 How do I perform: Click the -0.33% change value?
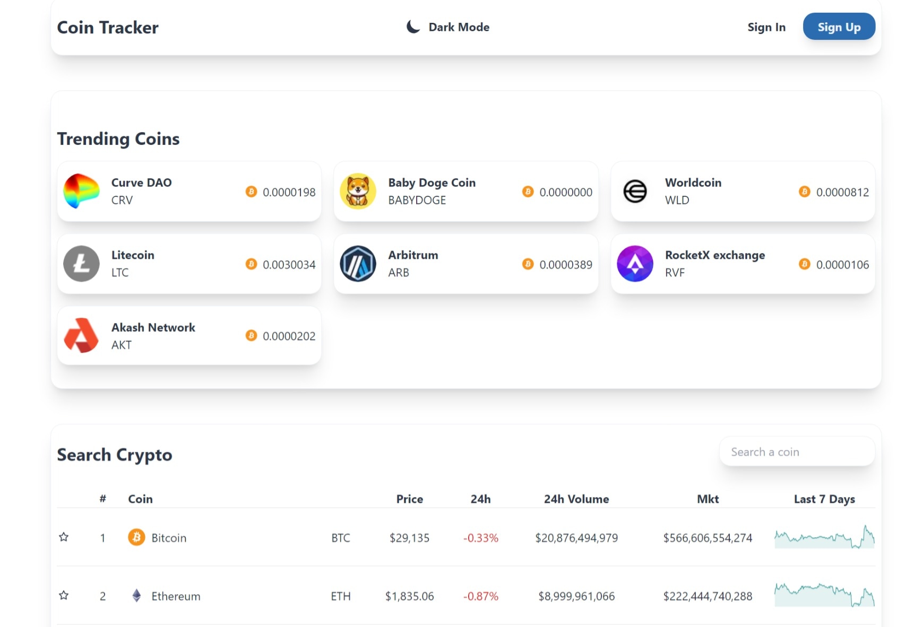(x=481, y=538)
